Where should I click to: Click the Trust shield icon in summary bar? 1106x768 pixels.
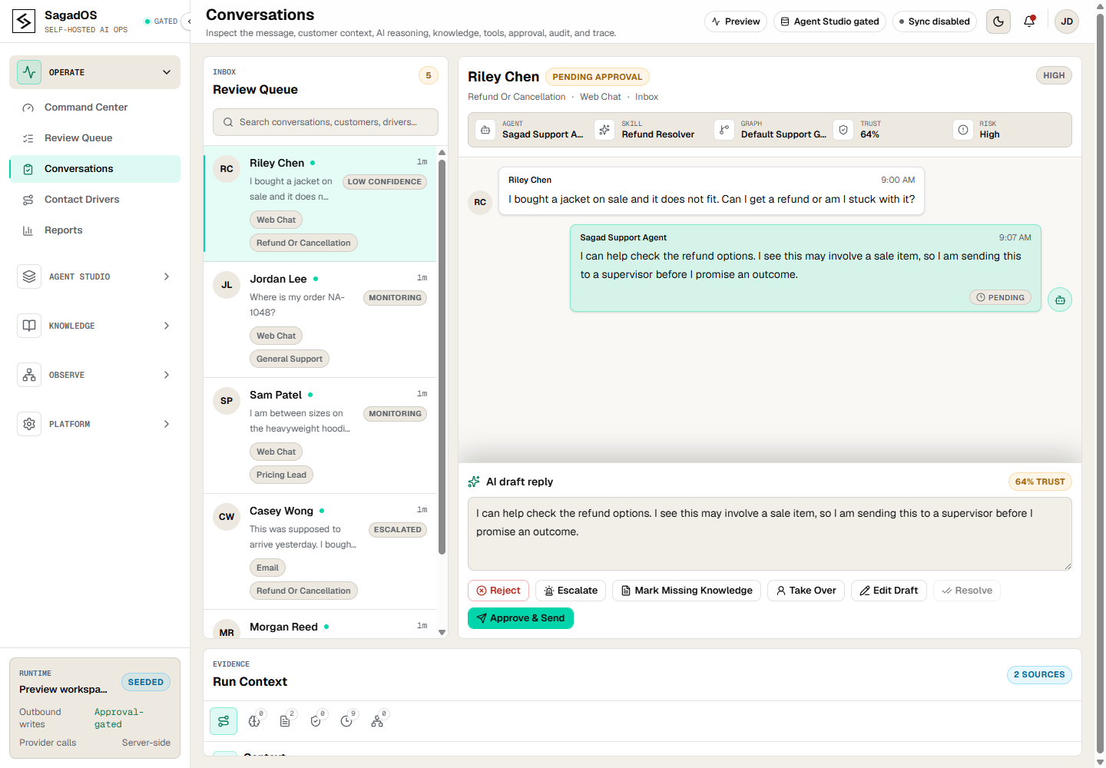[x=843, y=130]
